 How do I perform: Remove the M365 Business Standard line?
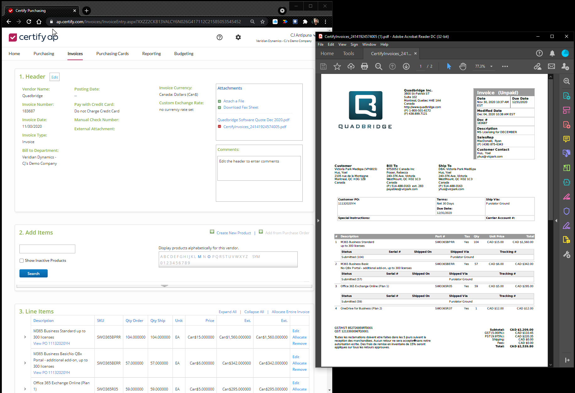300,344
